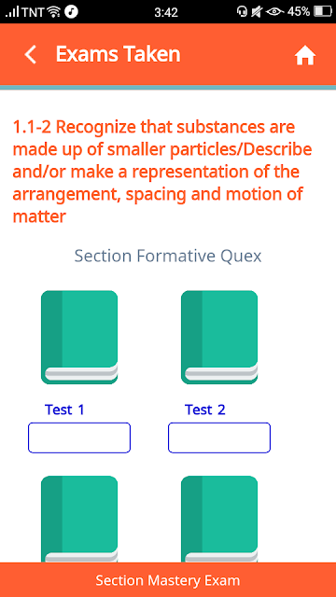Select the bottom-left green book icon
Image resolution: width=336 pixels, height=597 pixels.
[x=79, y=519]
